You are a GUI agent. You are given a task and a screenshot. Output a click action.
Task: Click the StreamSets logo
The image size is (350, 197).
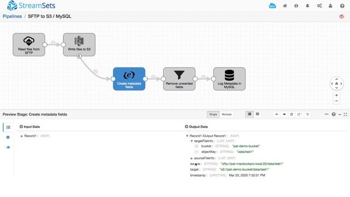(x=31, y=5)
